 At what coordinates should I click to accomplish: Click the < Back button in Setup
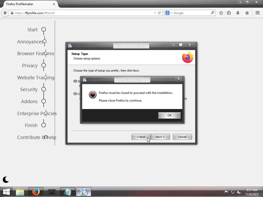[x=141, y=137]
